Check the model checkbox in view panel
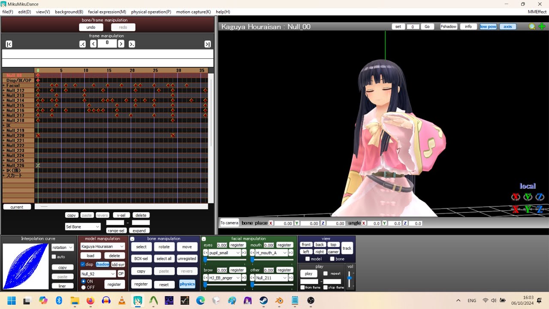 pos(308,259)
